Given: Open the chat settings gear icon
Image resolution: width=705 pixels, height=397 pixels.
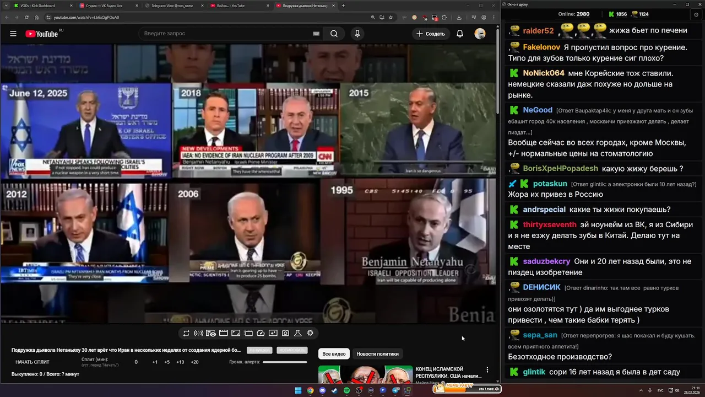Looking at the screenshot, I should tap(696, 14).
